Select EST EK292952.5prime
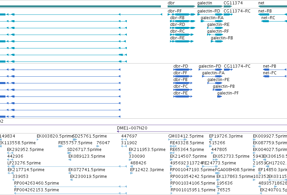This screenshot has height=195, width=287. pos(25,150)
